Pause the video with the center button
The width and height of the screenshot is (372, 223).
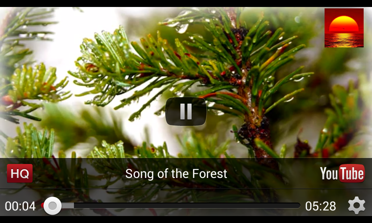click(x=186, y=111)
